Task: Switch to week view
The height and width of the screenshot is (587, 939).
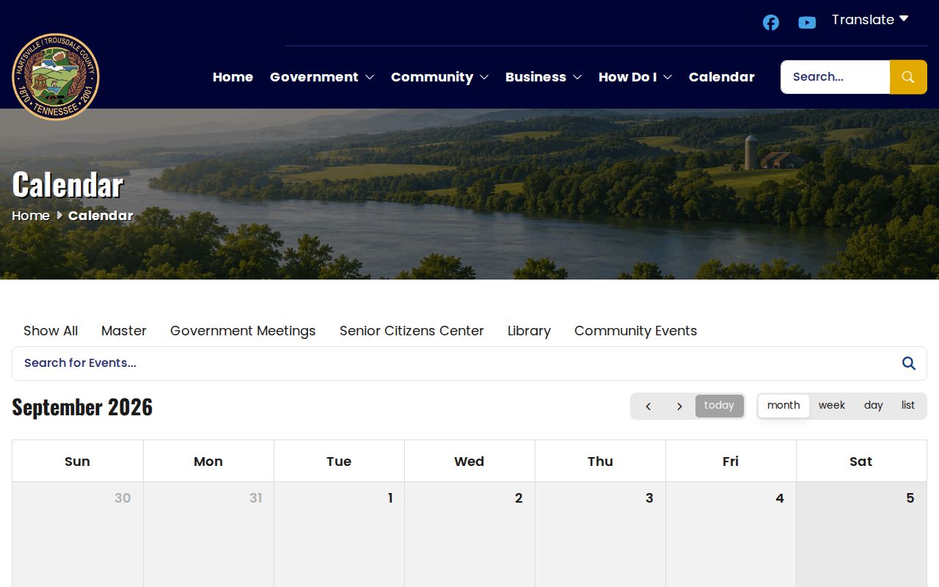Action: 832,406
